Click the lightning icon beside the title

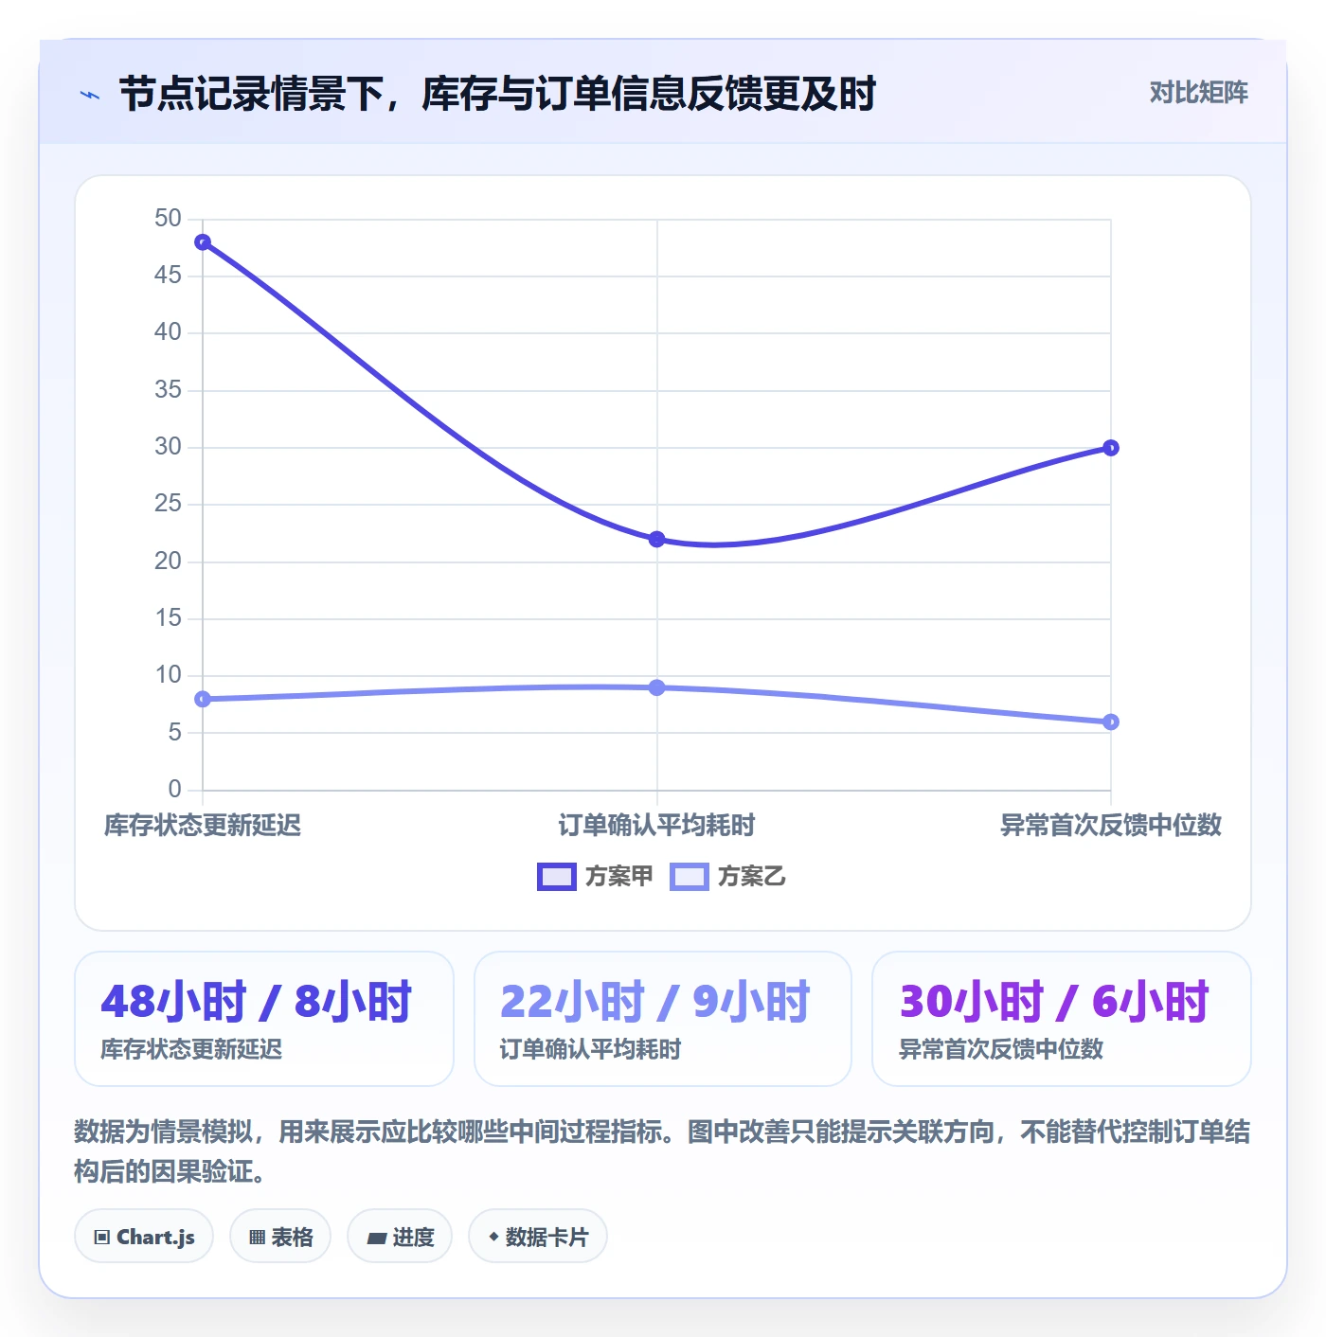[90, 95]
